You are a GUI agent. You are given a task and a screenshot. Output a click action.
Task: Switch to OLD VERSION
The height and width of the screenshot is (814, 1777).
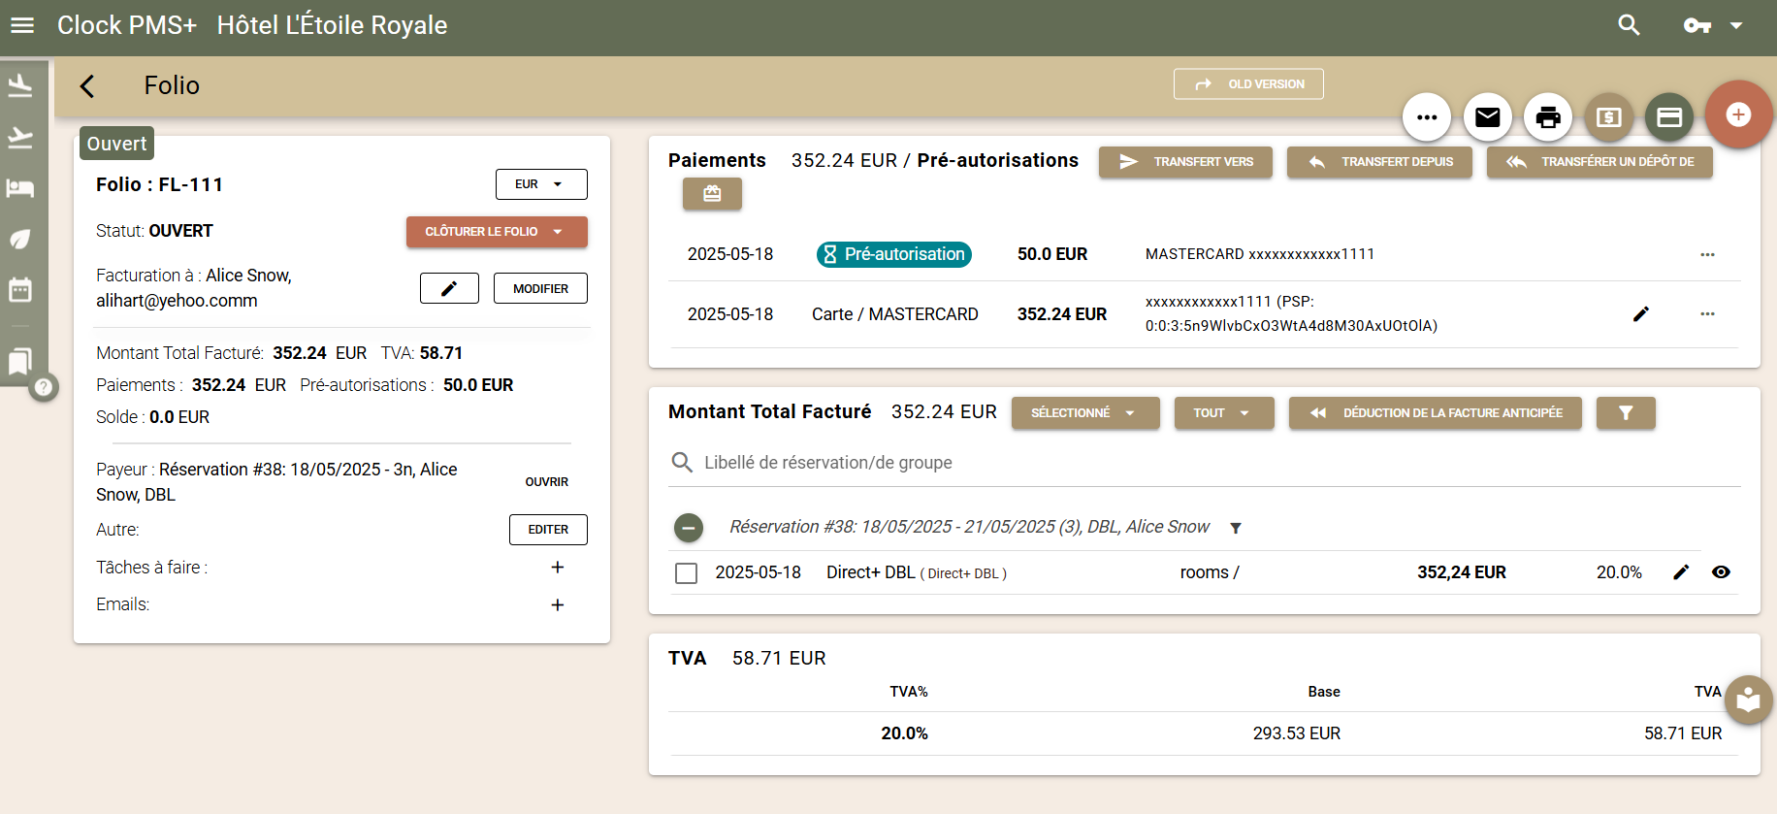(1248, 84)
